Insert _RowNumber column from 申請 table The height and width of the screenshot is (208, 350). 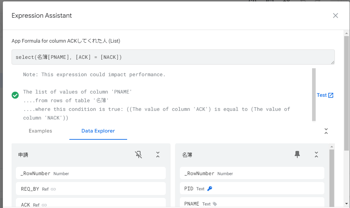(x=91, y=173)
